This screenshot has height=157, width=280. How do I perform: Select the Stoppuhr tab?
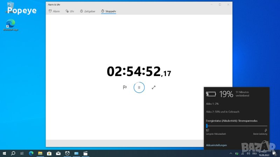pyautogui.click(x=108, y=11)
